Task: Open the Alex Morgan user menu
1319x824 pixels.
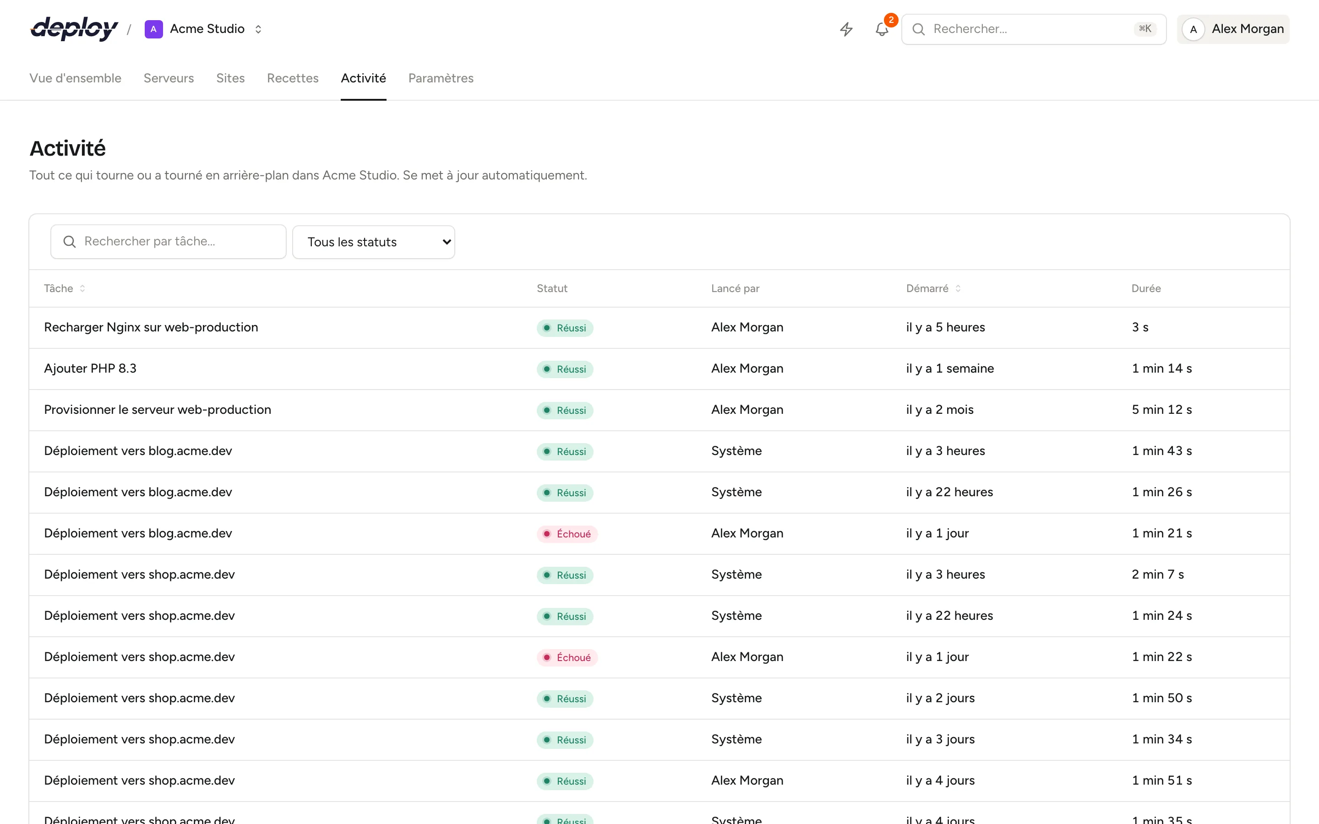Action: click(x=1233, y=29)
